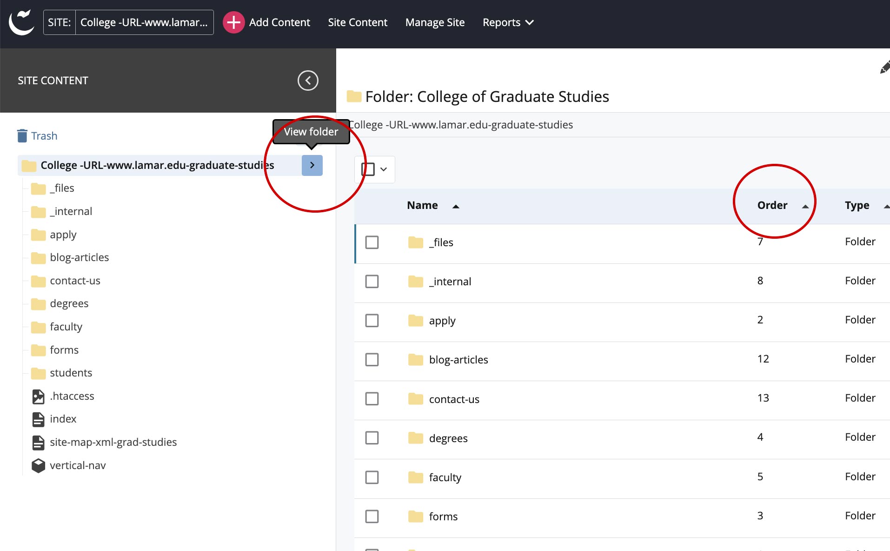Click the pencil edit icon
Image resolution: width=890 pixels, height=551 pixels.
(884, 67)
